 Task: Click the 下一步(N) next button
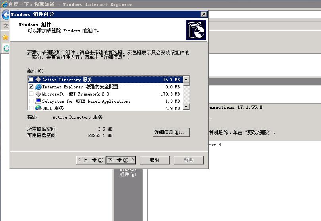[x=121, y=160]
